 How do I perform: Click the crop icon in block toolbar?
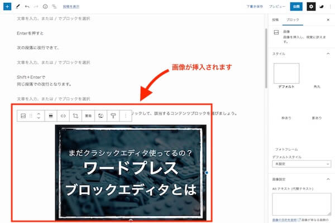tap(75, 115)
